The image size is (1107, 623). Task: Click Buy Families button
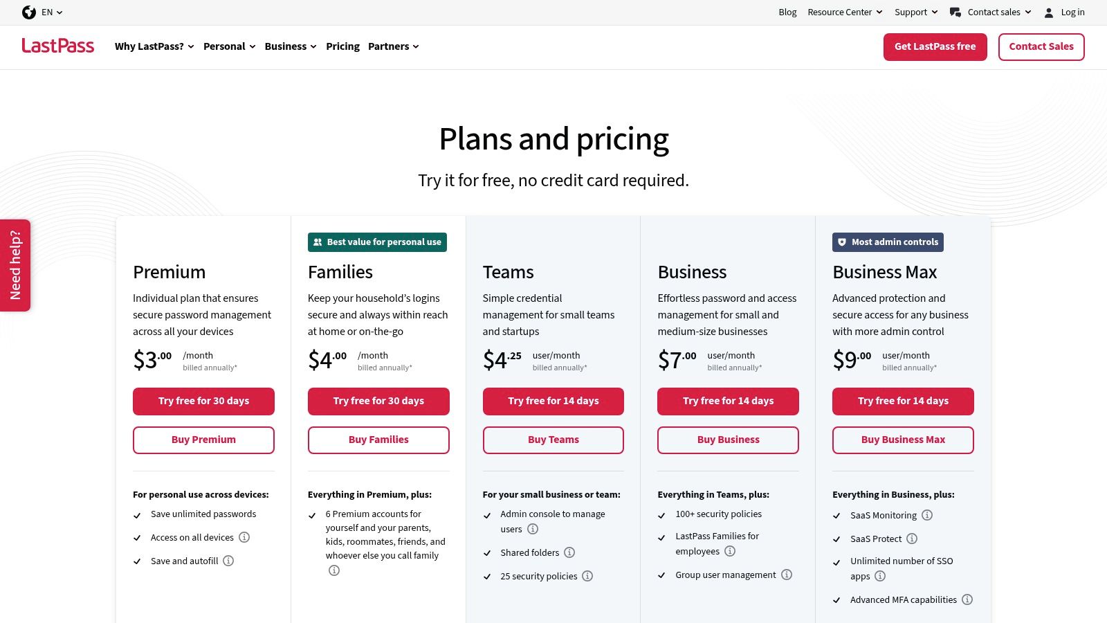point(378,440)
